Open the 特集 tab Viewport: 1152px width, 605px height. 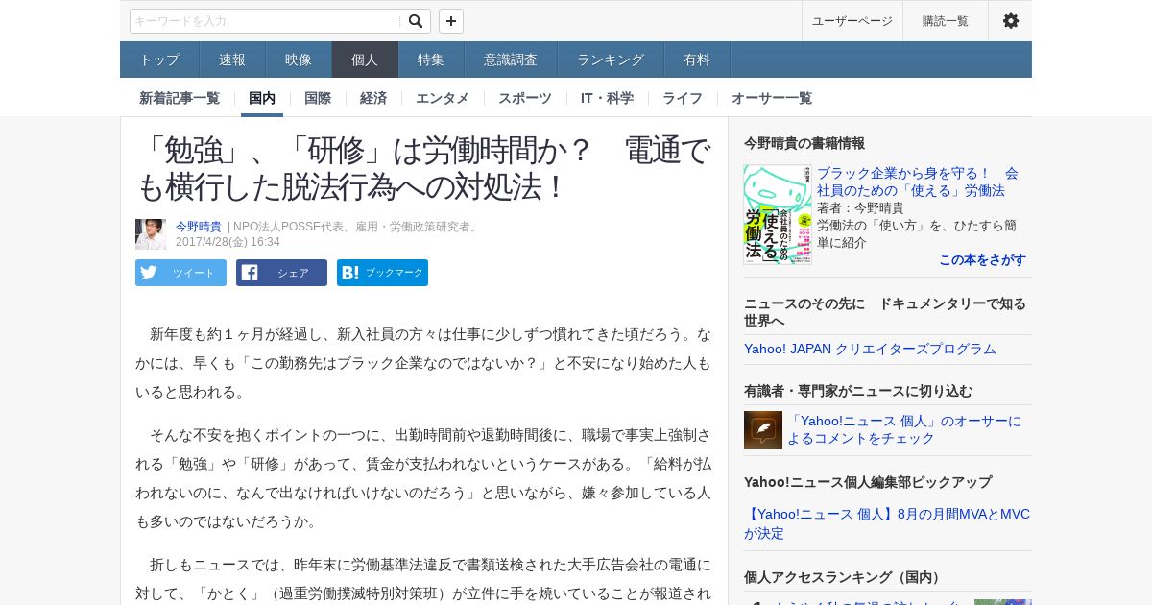tap(431, 60)
